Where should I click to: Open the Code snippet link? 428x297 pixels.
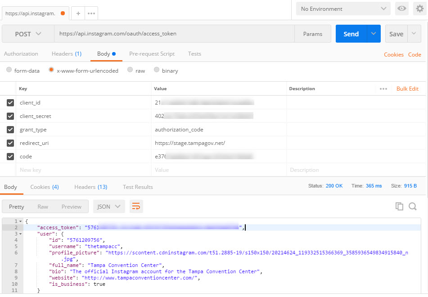414,54
